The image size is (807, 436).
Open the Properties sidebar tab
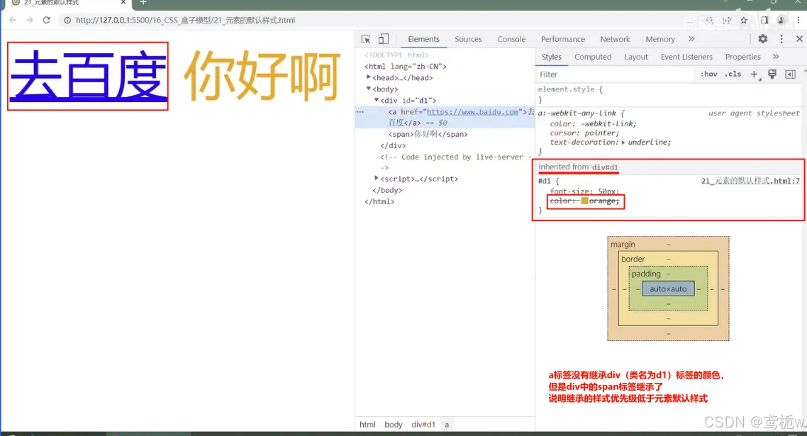(742, 57)
